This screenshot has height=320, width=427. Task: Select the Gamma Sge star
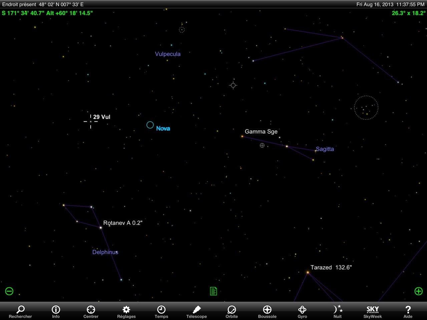pyautogui.click(x=242, y=136)
